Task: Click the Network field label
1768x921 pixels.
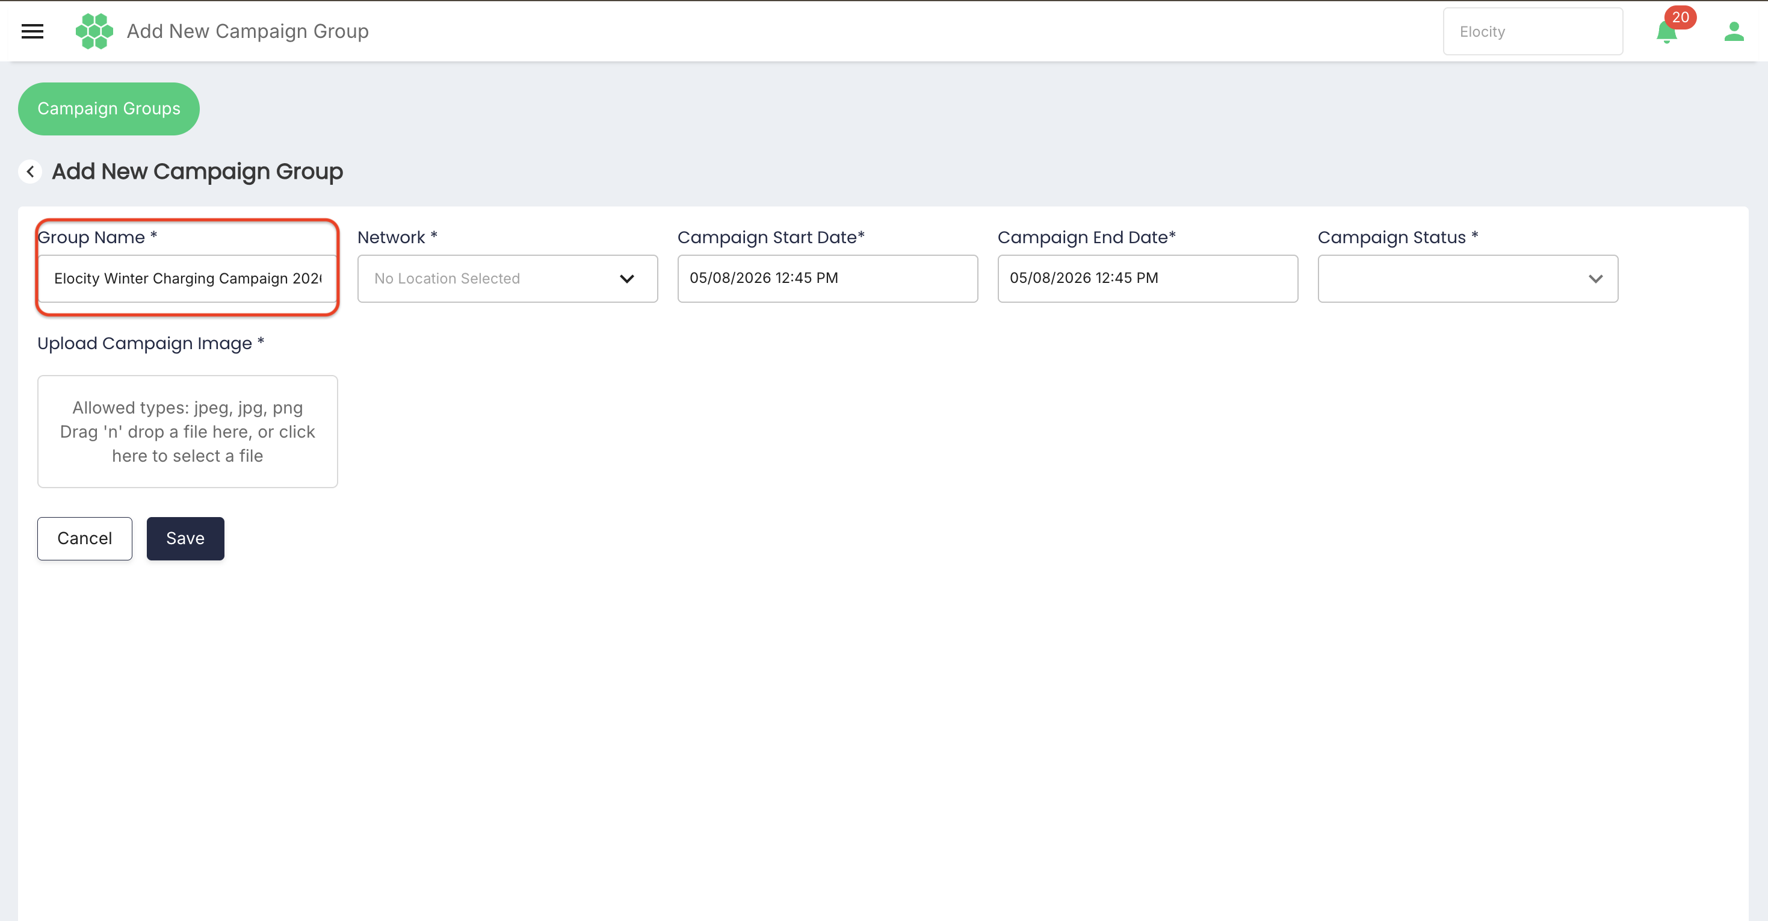Action: click(x=397, y=237)
